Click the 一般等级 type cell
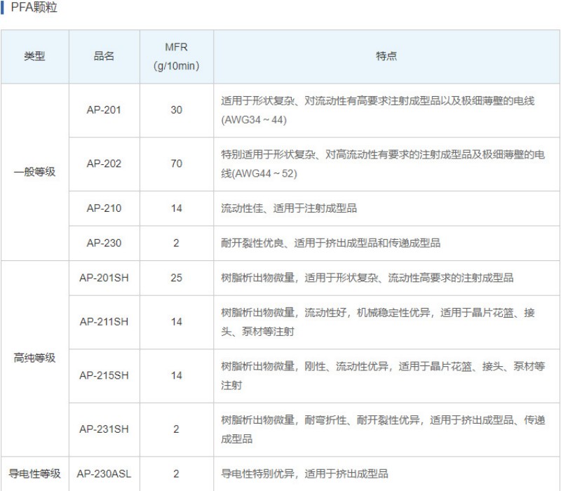 (x=34, y=172)
